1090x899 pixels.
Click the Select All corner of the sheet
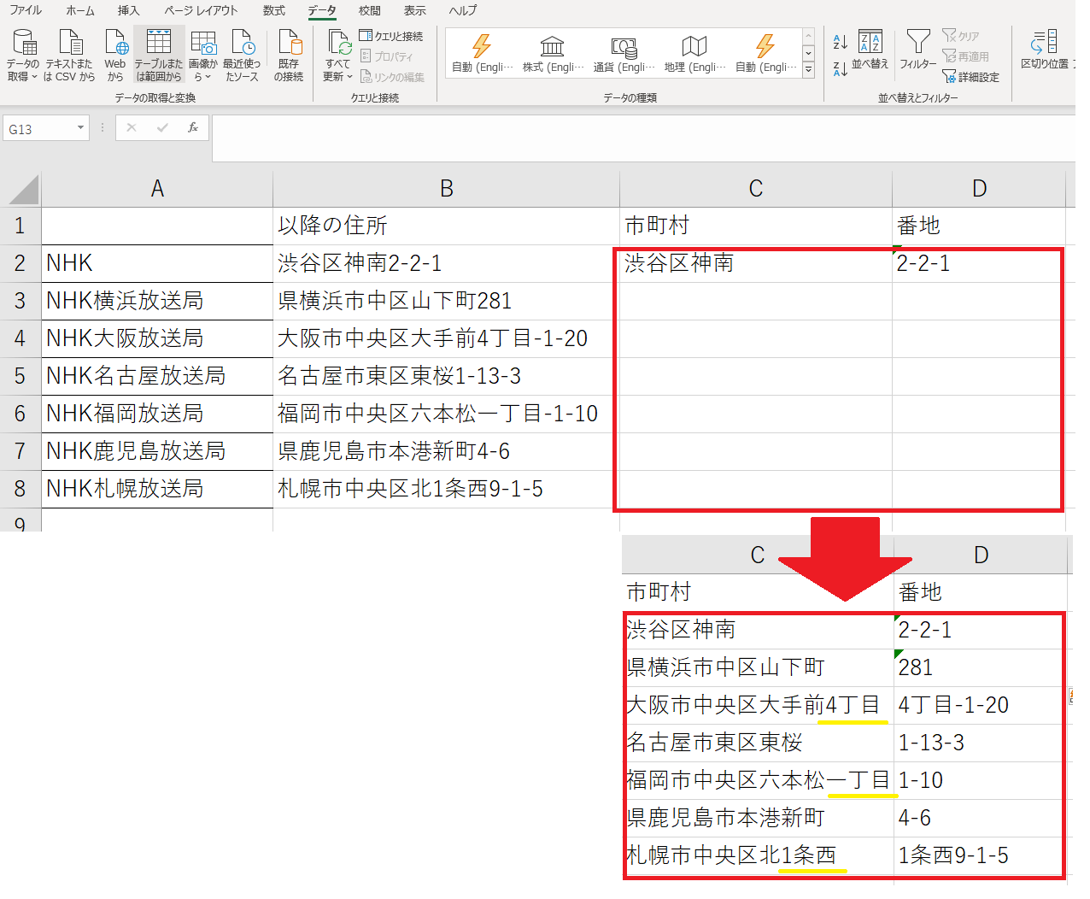coord(21,189)
